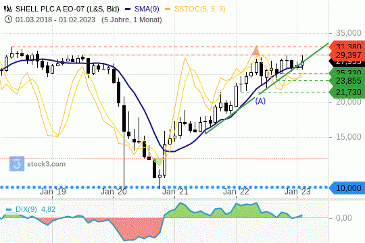Click the Jan '23 time axis label
This screenshot has height=243, width=365.
[x=297, y=192]
